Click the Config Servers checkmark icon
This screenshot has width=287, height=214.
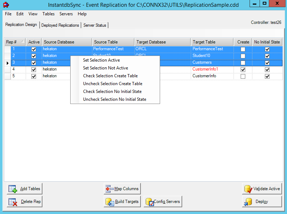tap(152, 202)
